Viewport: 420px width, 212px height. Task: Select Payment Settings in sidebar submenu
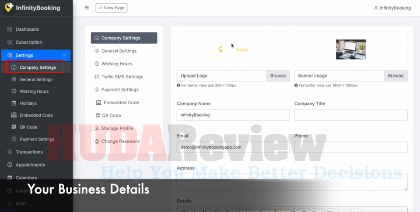coord(36,139)
